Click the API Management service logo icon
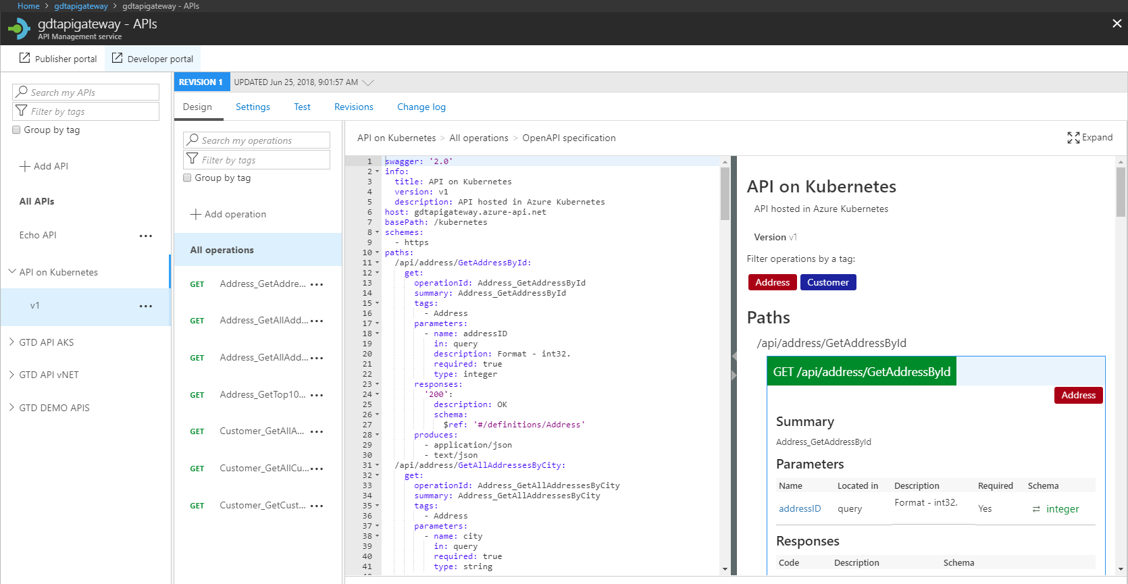Viewport: 1128px width, 584px height. coord(19,28)
